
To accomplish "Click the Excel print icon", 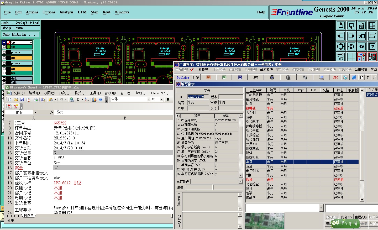I will (35, 100).
